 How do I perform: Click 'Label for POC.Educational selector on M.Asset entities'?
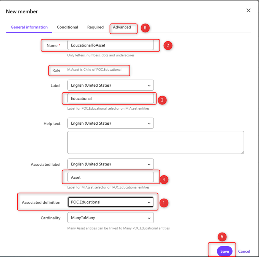[108, 108]
